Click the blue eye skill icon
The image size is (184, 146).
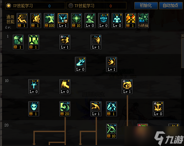[104, 21]
